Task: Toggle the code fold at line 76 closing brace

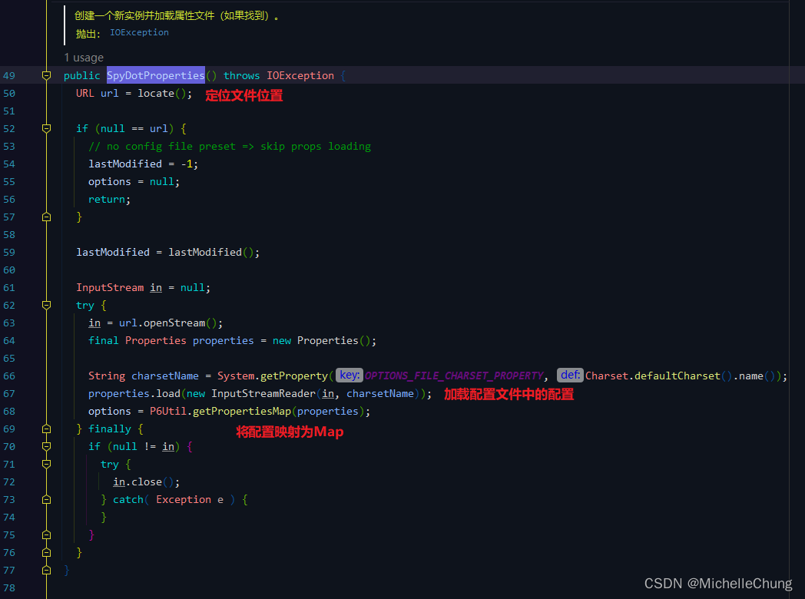Action: [46, 551]
